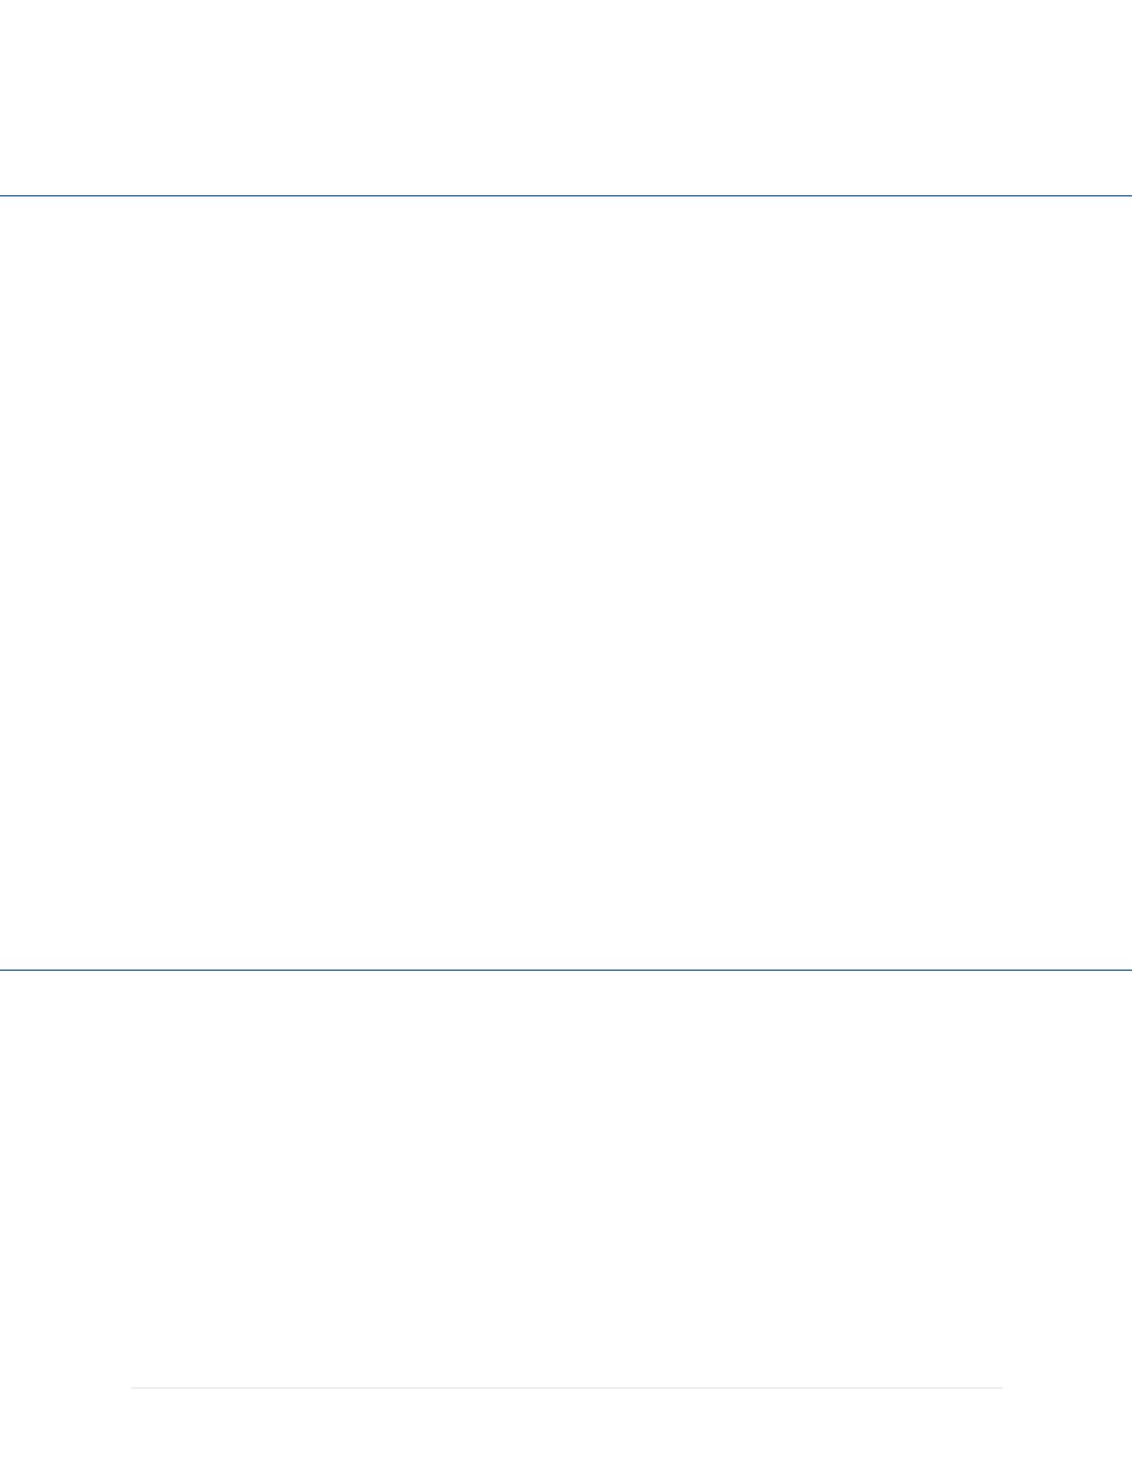Click the upper blue horizontal divider line
1132x1466 pixels.
[566, 196]
